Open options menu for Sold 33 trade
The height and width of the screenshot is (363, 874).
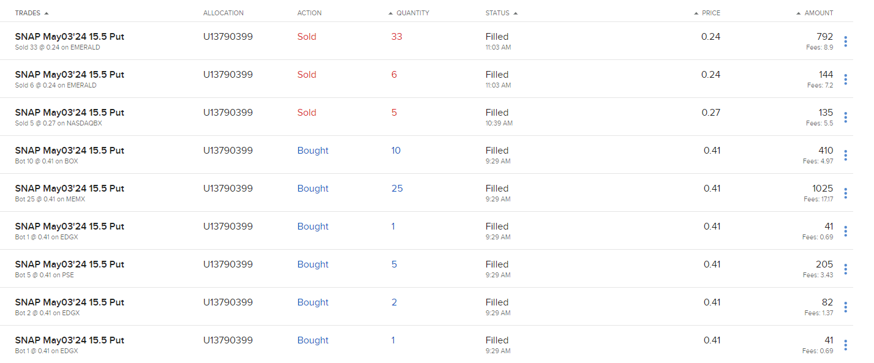pyautogui.click(x=845, y=42)
